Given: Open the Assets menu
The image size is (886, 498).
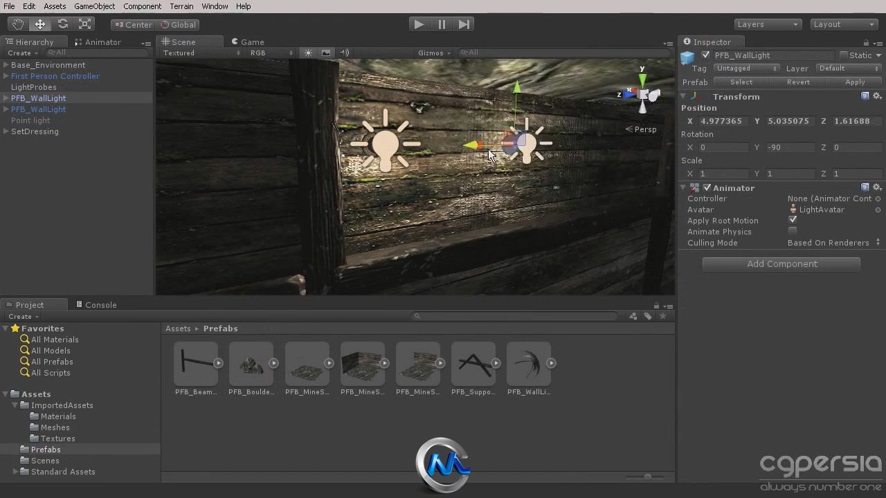Looking at the screenshot, I should [55, 6].
